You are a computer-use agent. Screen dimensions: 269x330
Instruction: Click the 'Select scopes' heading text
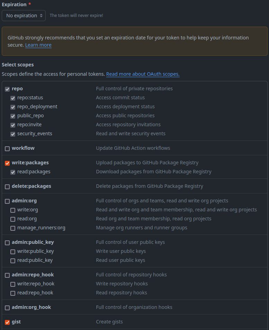18,65
